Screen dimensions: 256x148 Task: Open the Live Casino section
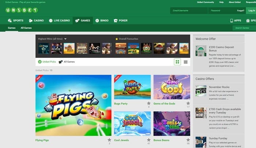pyautogui.click(x=59, y=21)
